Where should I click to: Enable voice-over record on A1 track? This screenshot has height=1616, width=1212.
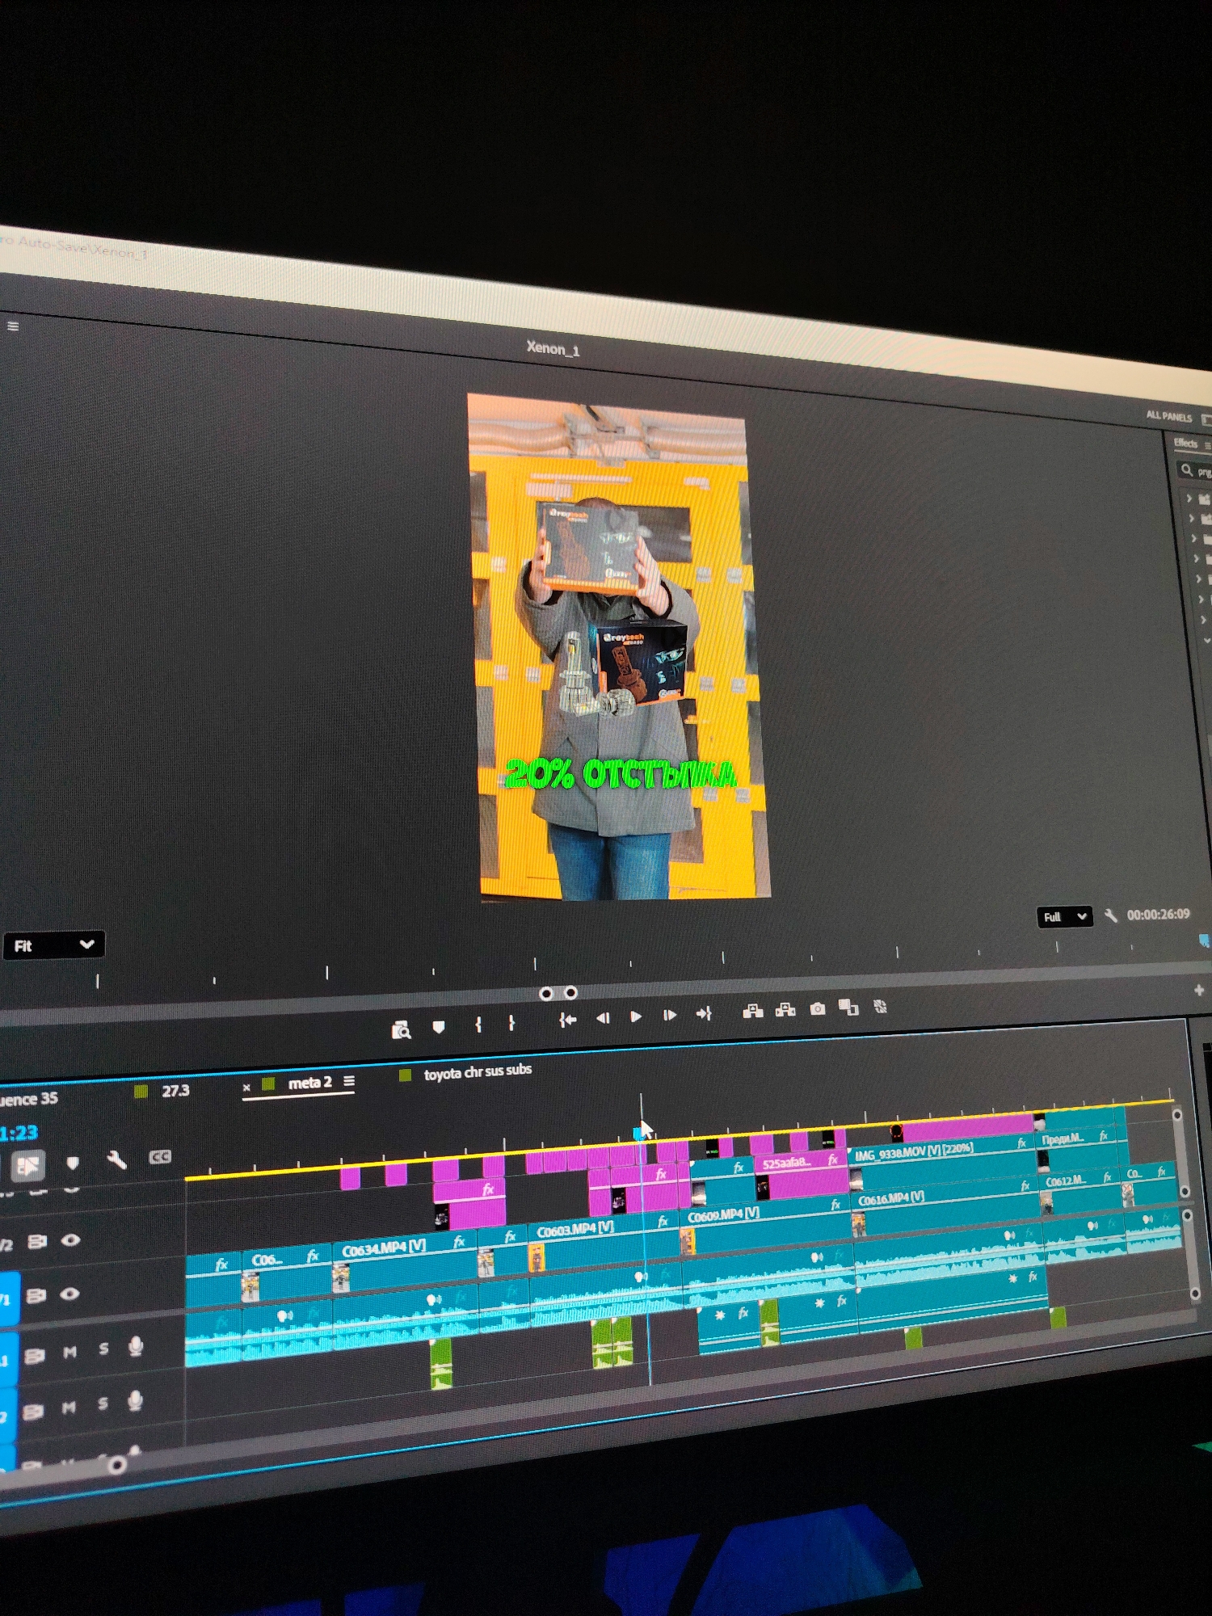(136, 1345)
